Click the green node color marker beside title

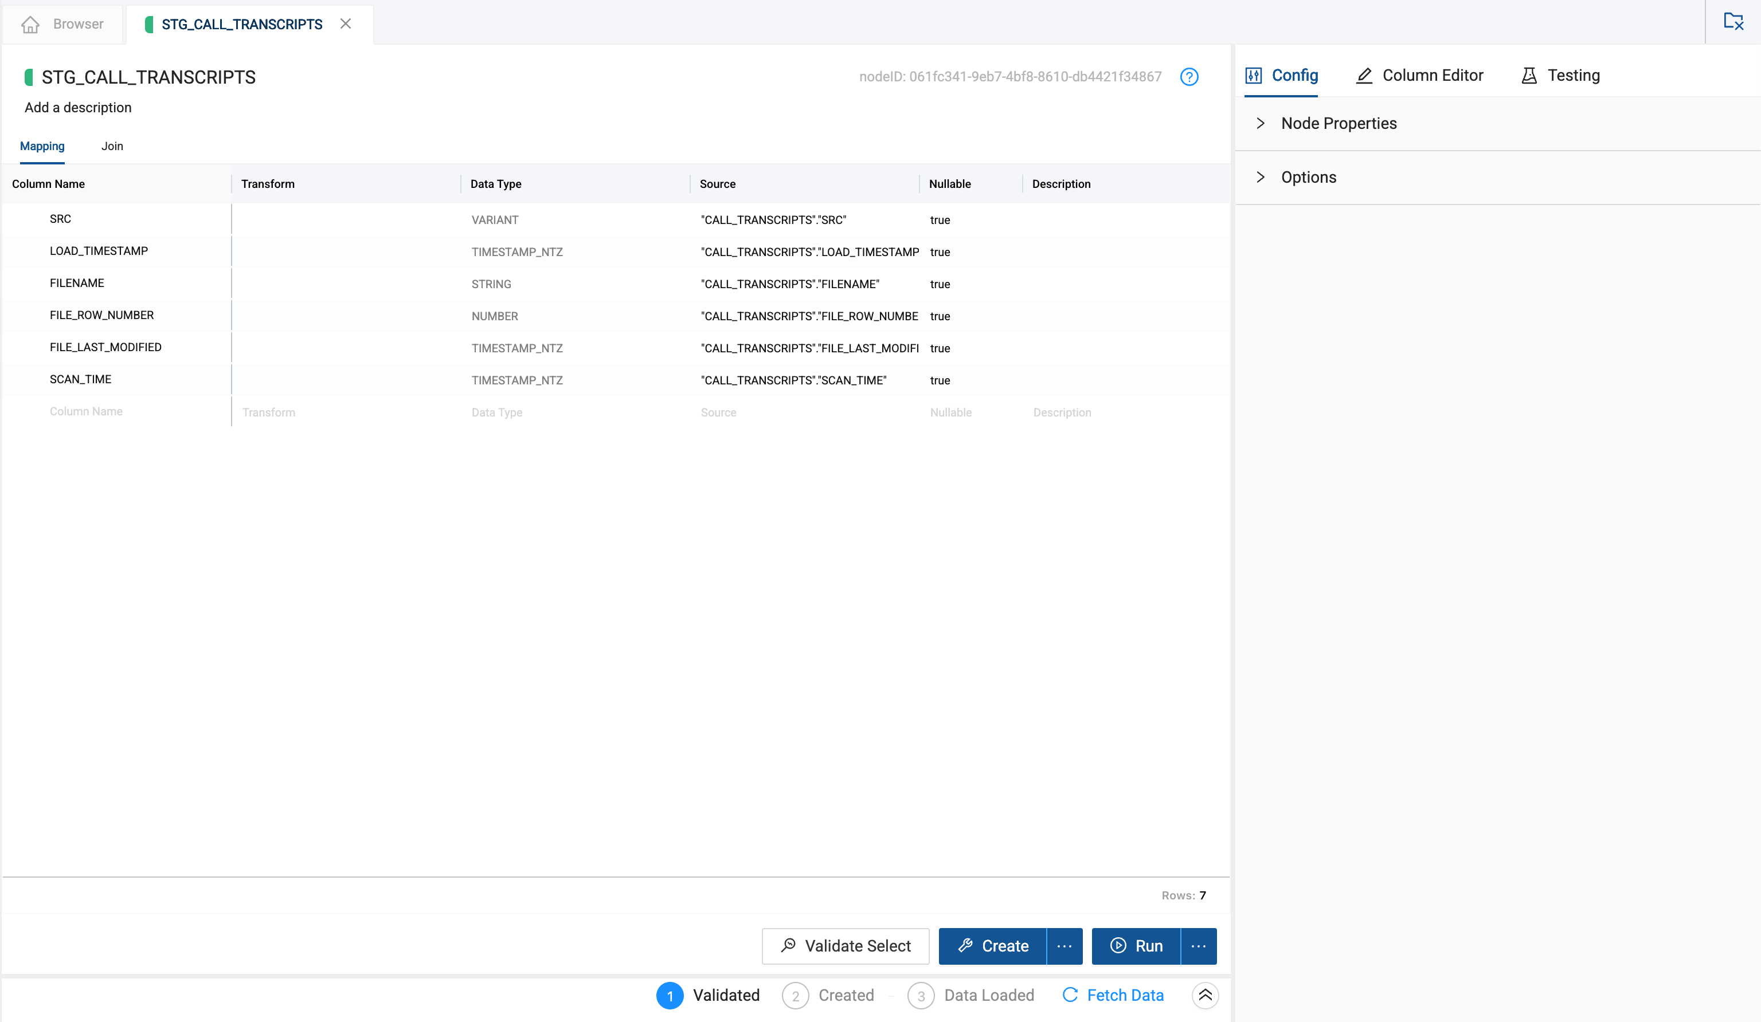coord(29,77)
